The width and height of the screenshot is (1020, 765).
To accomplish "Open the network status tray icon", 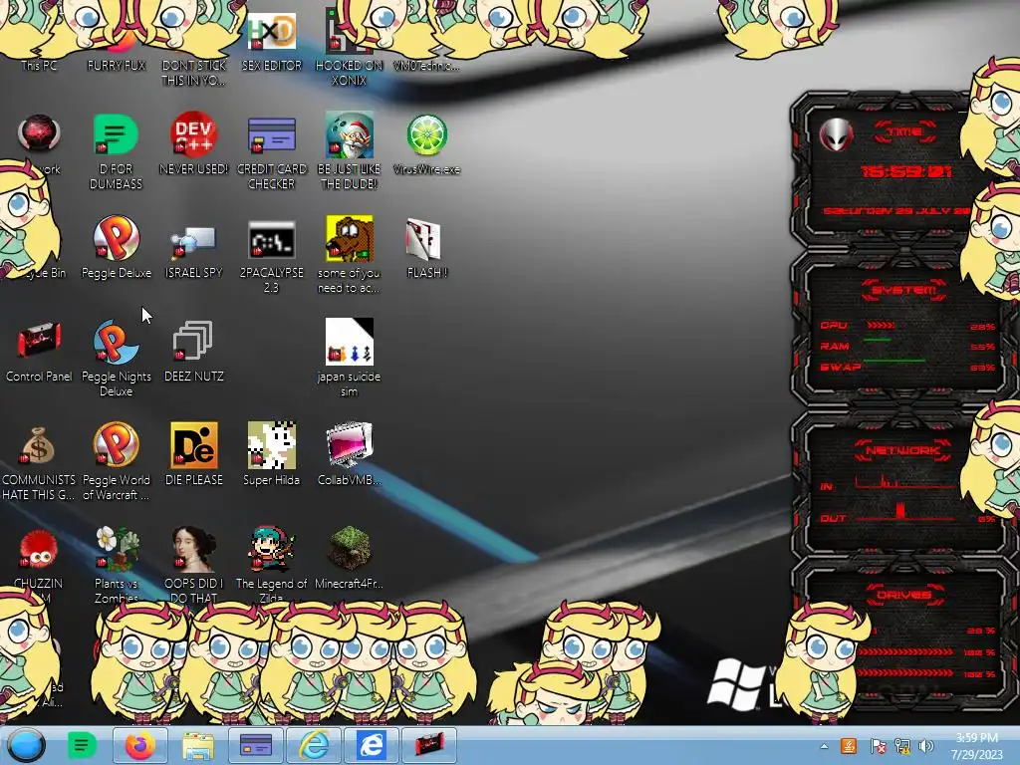I will tap(902, 746).
